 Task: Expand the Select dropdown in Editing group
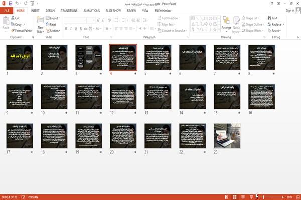pos(274,31)
